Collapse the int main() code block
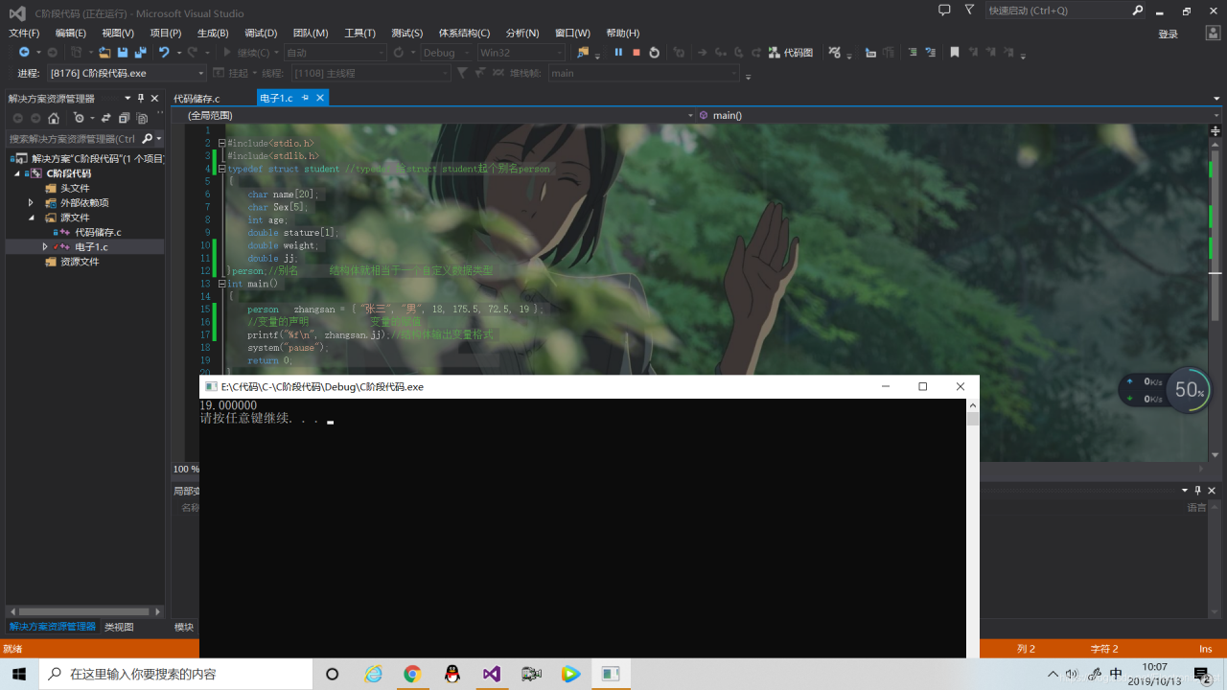1227x690 pixels. click(x=222, y=284)
